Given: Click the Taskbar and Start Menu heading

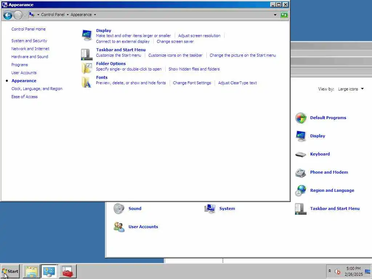Looking at the screenshot, I should click(x=121, y=50).
